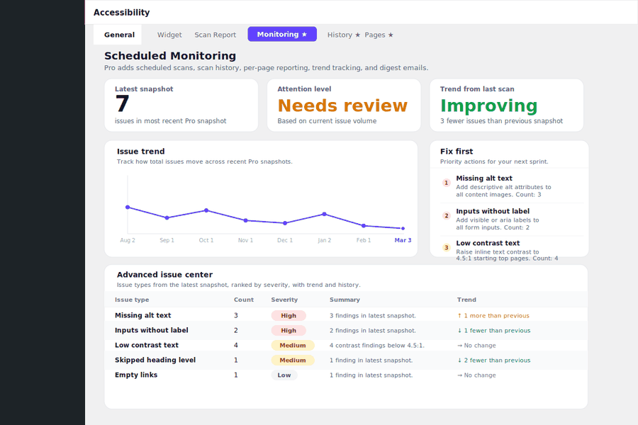Click the Low severity badge for Empty links
Screen dimensions: 638x425
coord(284,375)
